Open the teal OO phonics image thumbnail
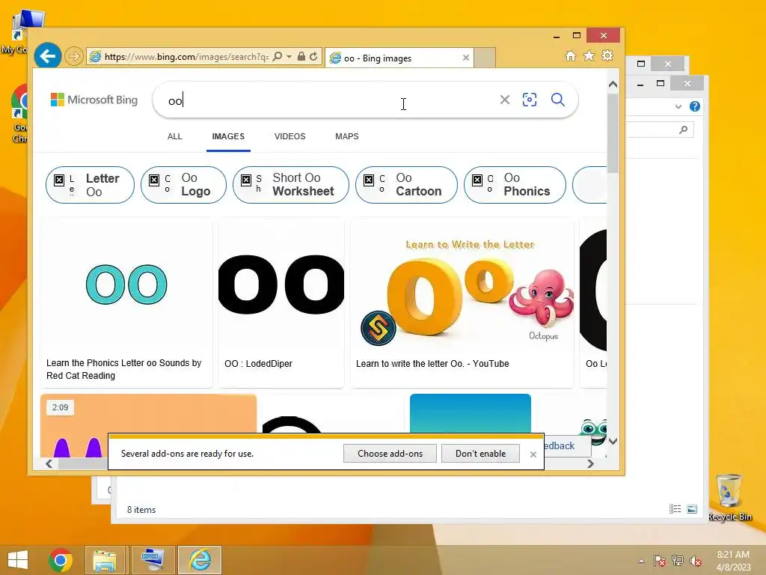The image size is (766, 575). click(126, 285)
